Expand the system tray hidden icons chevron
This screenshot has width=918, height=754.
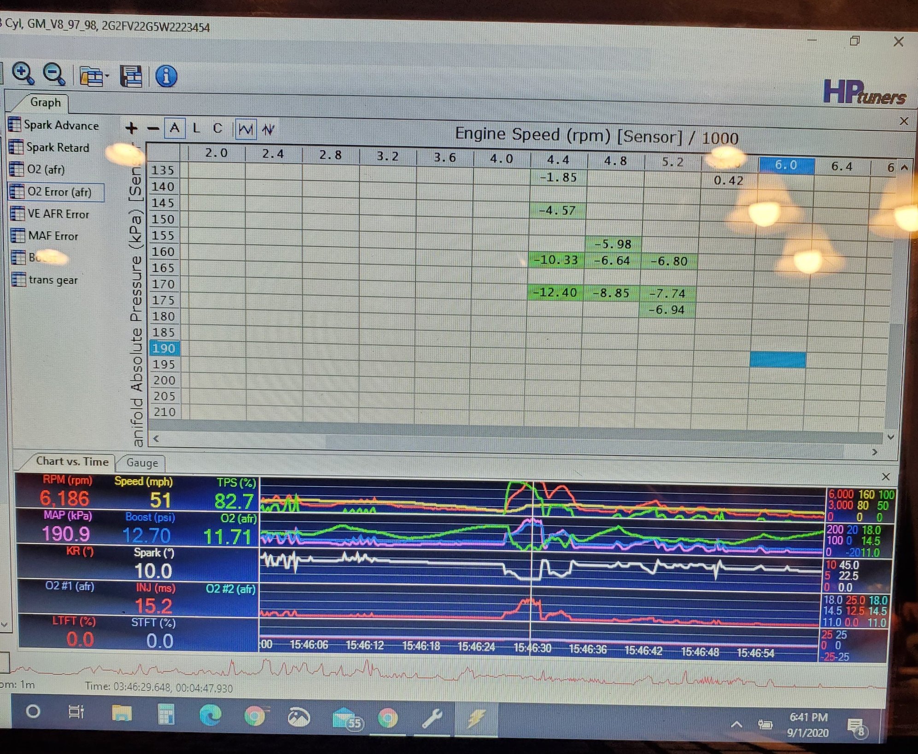[737, 725]
